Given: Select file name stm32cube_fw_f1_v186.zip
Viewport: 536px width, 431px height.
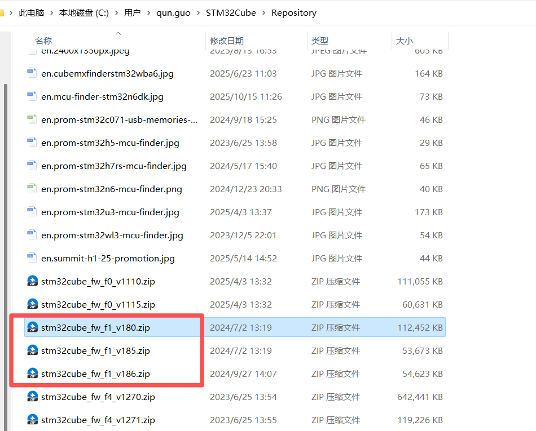Looking at the screenshot, I should (x=95, y=374).
